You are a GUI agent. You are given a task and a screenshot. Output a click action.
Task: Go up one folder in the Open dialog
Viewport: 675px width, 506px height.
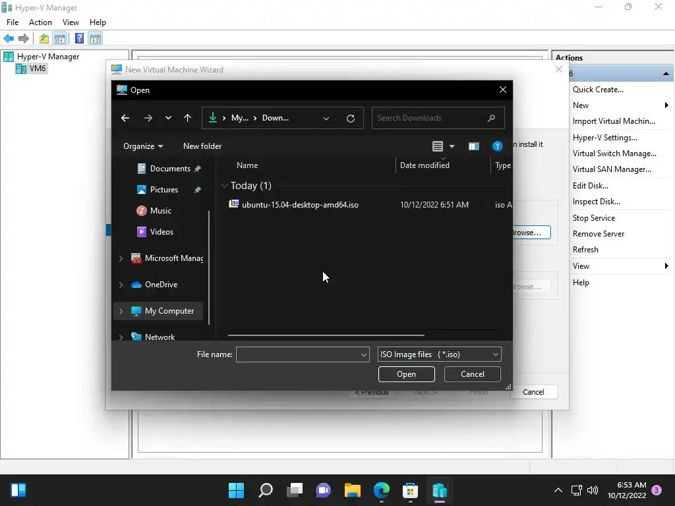tap(187, 118)
